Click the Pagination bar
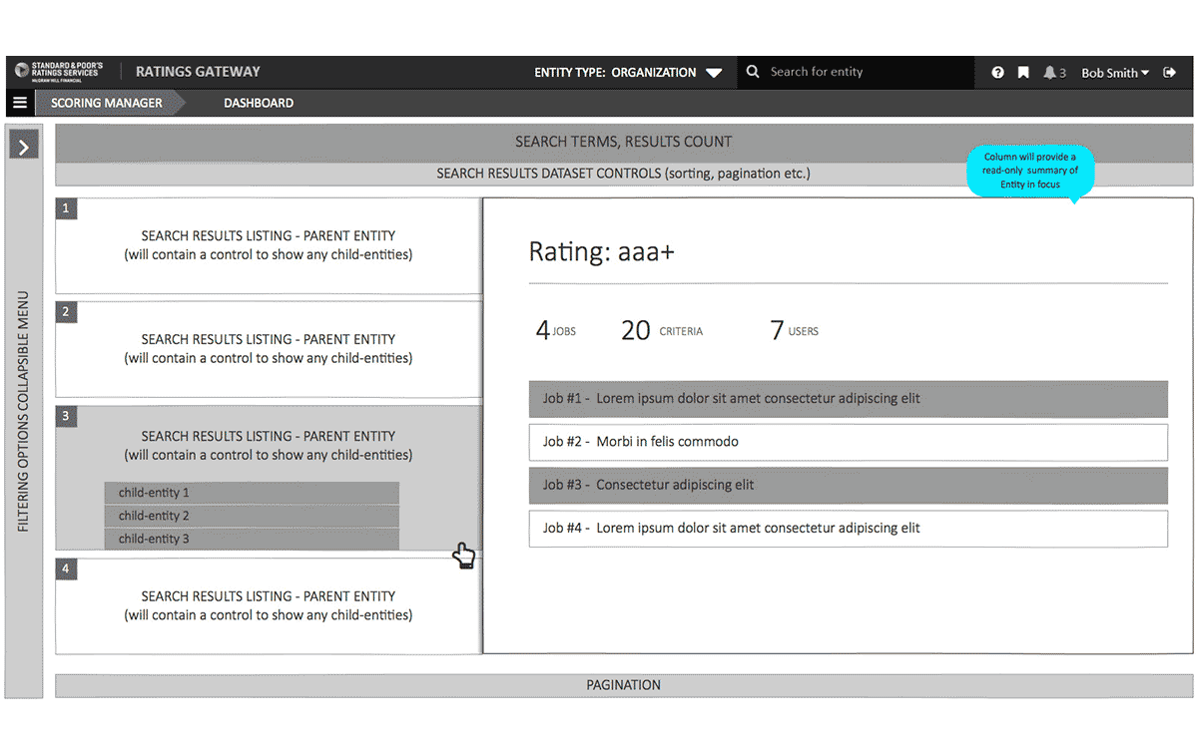Viewport: 1198px width, 756px height. (x=623, y=685)
